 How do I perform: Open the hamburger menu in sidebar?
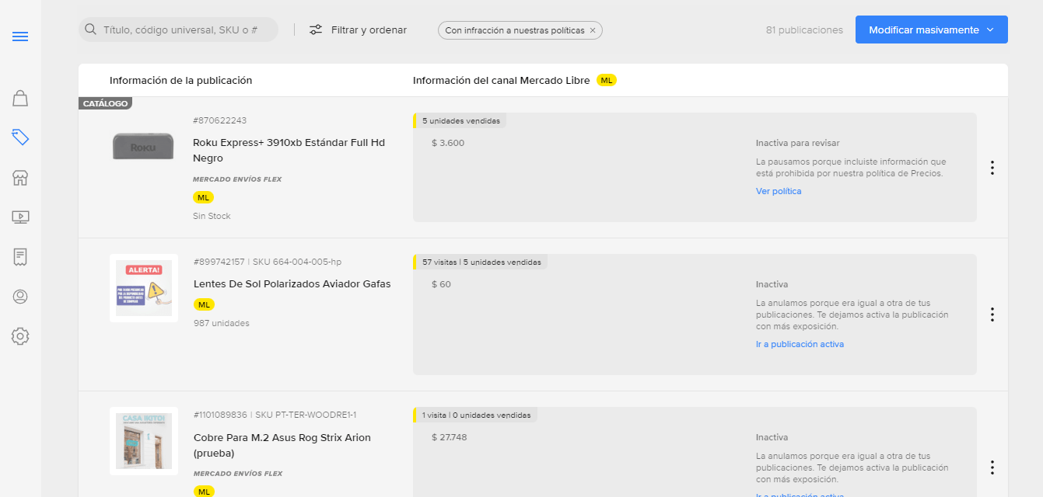(20, 36)
